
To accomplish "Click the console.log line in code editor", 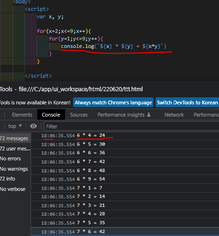I will pos(114,46).
